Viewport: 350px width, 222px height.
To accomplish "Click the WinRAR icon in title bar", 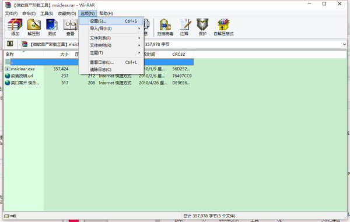I will pyautogui.click(x=8, y=5).
